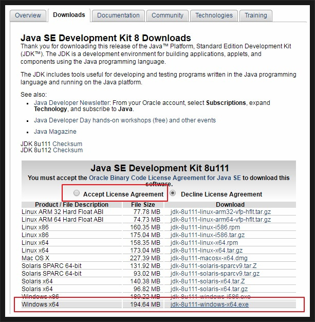Click the Windows x64 row label

tap(40, 305)
